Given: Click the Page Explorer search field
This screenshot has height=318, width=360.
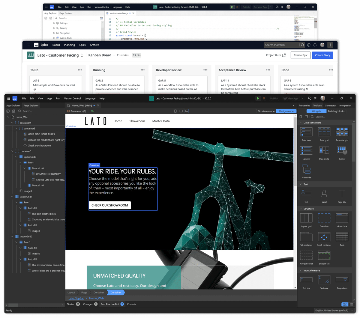Looking at the screenshot, I should 41,111.
